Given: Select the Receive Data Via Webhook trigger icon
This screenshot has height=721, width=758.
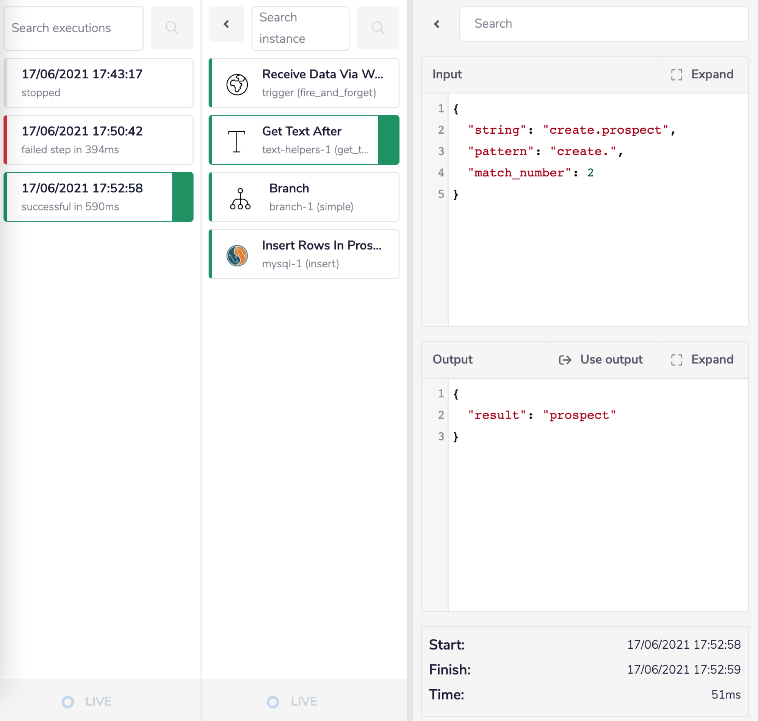Looking at the screenshot, I should [x=237, y=82].
